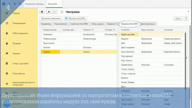The width and height of the screenshot is (192, 108).
Task: Select the Пользователи tab
Action: [61, 24]
